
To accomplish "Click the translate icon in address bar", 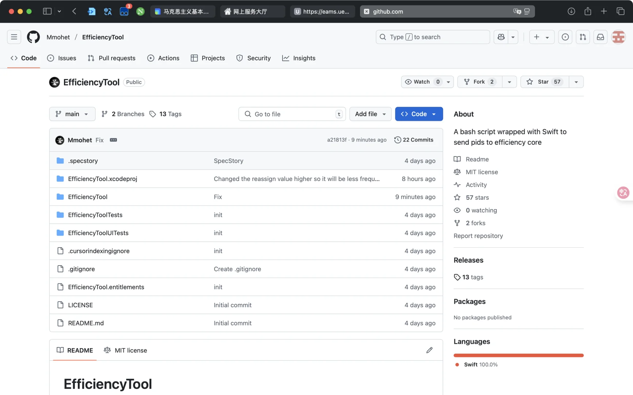I will click(x=517, y=11).
